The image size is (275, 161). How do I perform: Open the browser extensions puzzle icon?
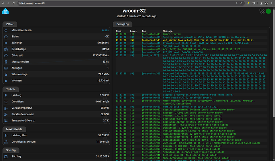pos(253,3)
